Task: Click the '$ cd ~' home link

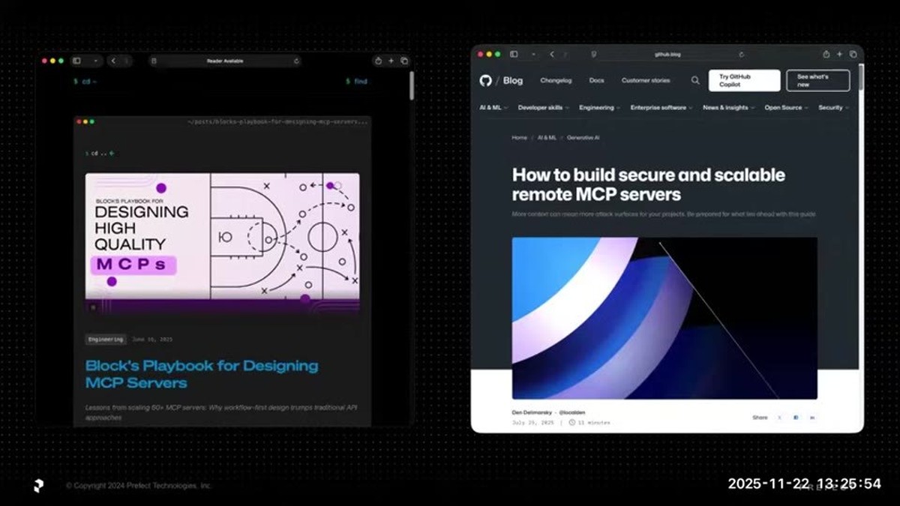Action: tap(85, 81)
